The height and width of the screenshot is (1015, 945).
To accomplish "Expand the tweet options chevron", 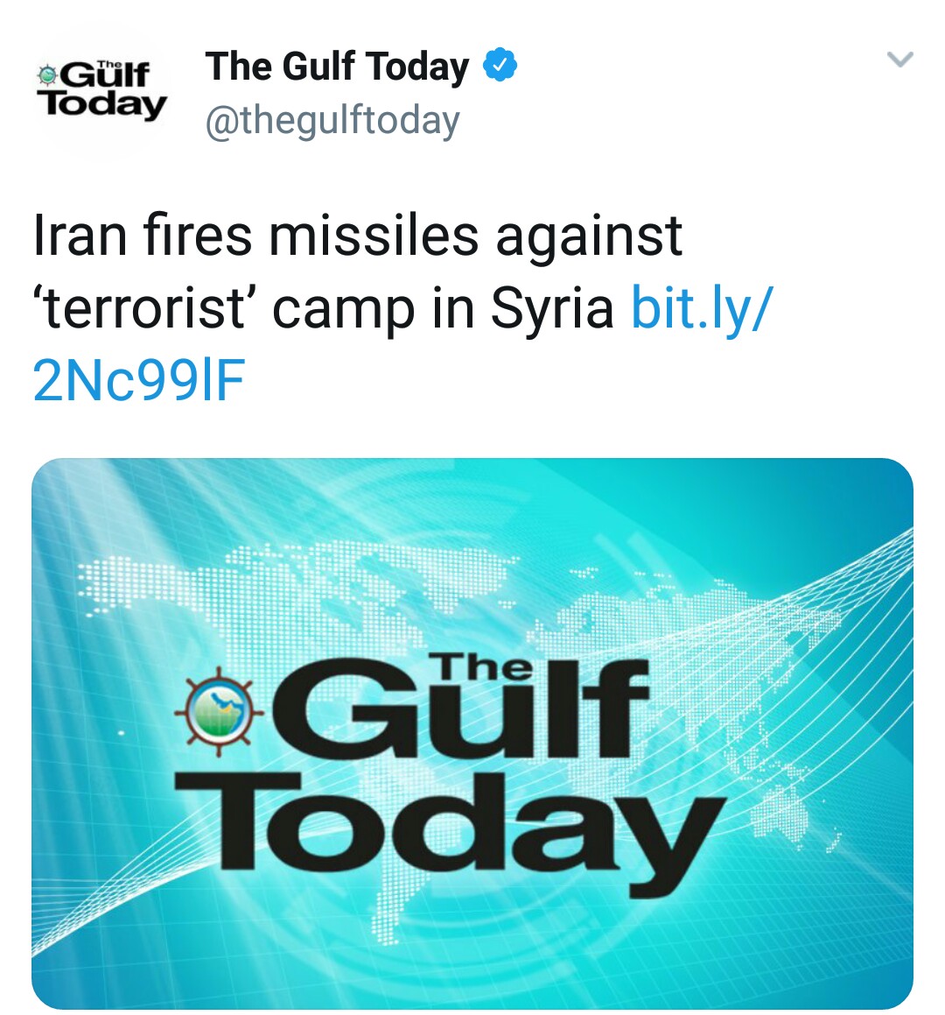I will point(899,60).
